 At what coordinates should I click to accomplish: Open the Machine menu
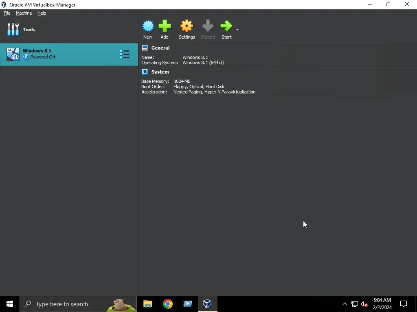(24, 13)
